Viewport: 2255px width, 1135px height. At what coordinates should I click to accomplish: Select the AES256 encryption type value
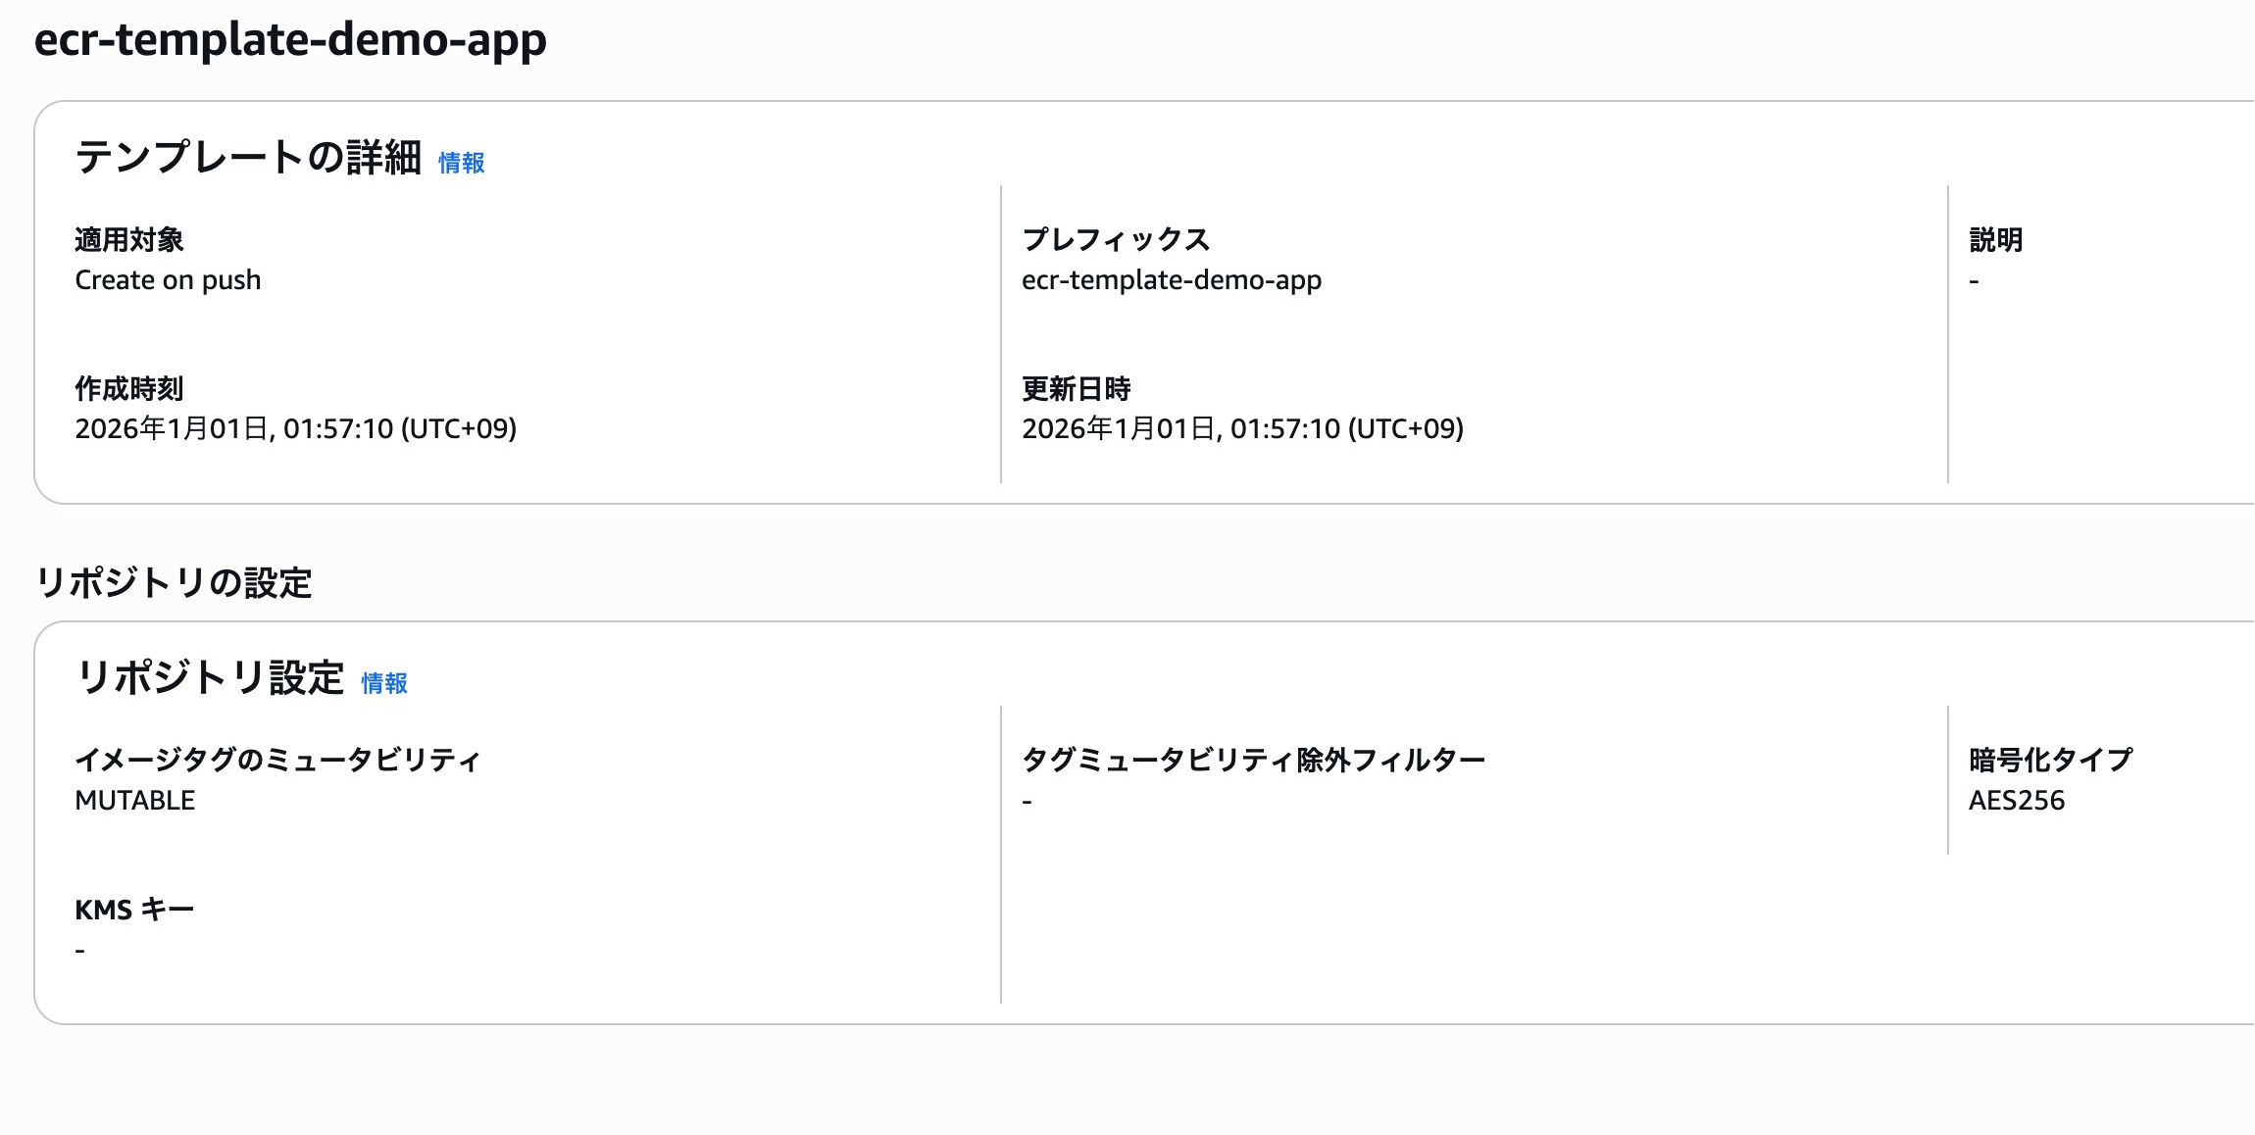(2016, 801)
